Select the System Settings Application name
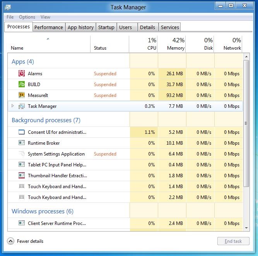258x256 pixels. click(x=56, y=154)
